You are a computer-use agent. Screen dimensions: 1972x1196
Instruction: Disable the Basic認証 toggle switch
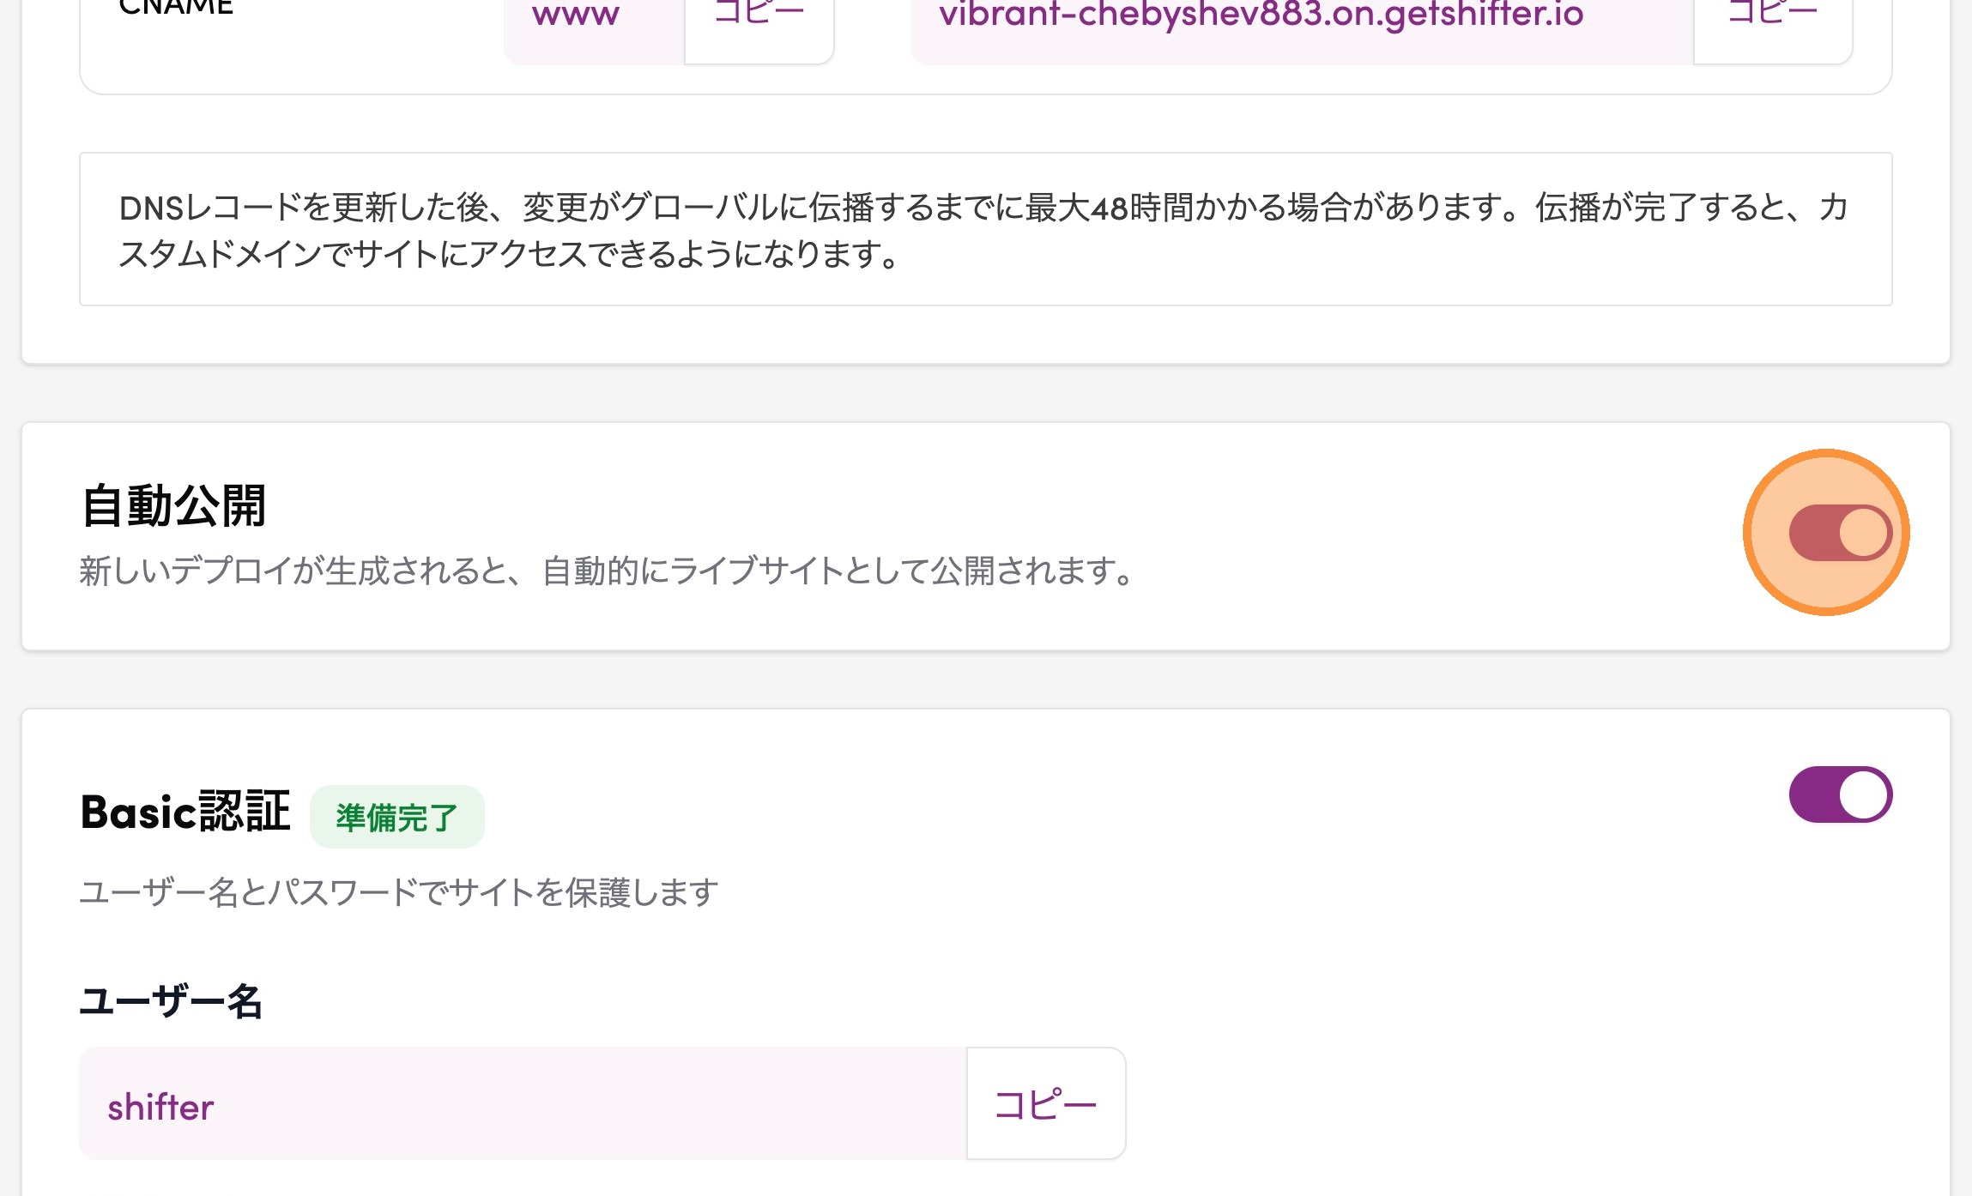1840,794
